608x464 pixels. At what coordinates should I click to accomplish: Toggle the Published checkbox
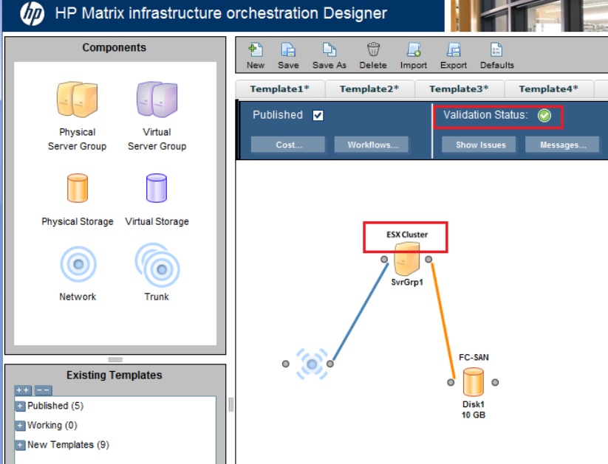point(318,115)
